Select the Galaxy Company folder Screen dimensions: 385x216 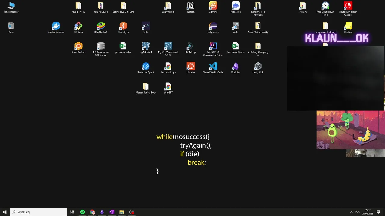point(258,49)
